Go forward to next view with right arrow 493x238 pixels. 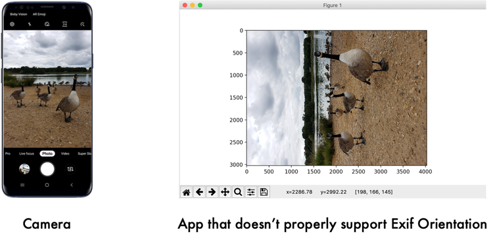212,192
